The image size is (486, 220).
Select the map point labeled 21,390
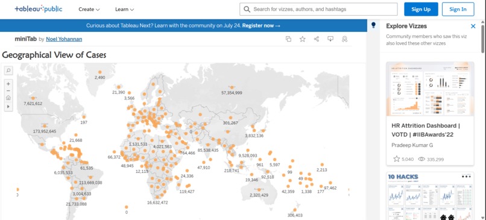(118, 87)
